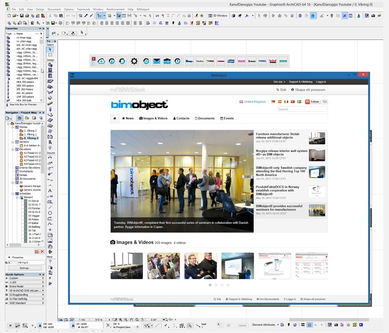Open Norgips release interior wall system article

[x=281, y=152]
